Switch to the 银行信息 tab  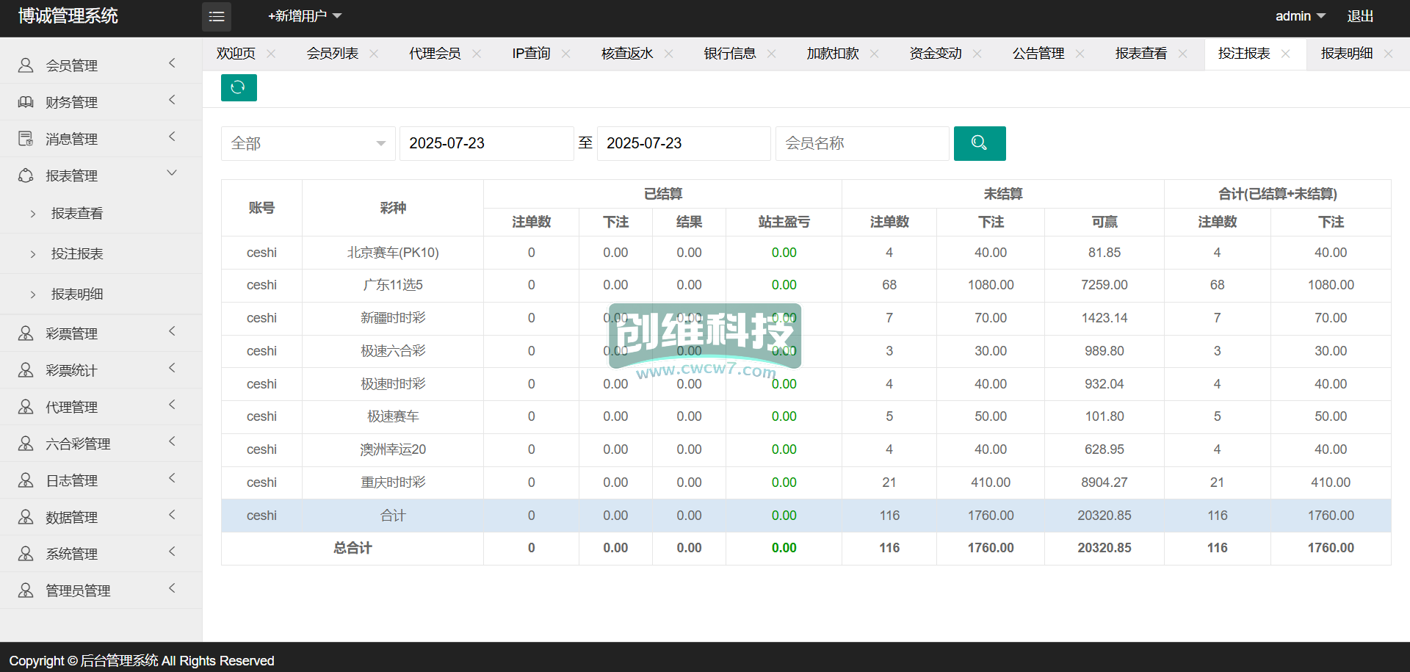pyautogui.click(x=730, y=54)
